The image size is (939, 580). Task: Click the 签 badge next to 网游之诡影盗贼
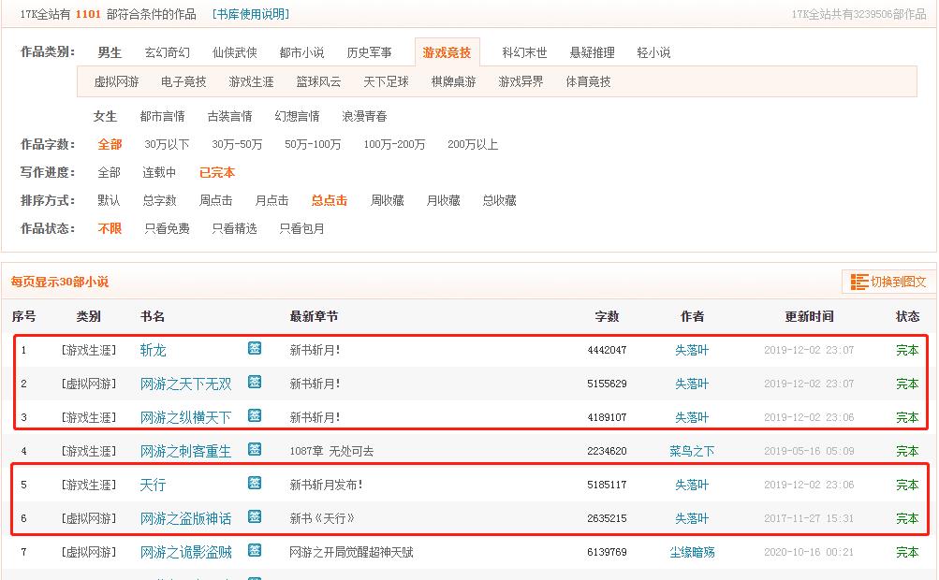coord(255,551)
